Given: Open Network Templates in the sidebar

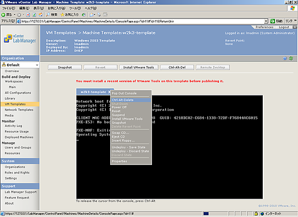Looking at the screenshot, I should [19, 109].
